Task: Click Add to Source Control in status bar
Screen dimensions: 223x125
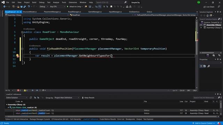Action: [x=203, y=123]
